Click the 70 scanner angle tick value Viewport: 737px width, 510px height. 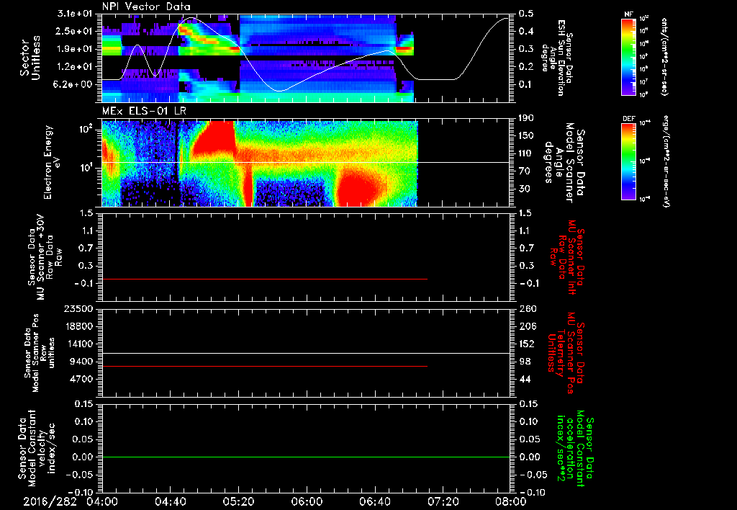click(524, 171)
